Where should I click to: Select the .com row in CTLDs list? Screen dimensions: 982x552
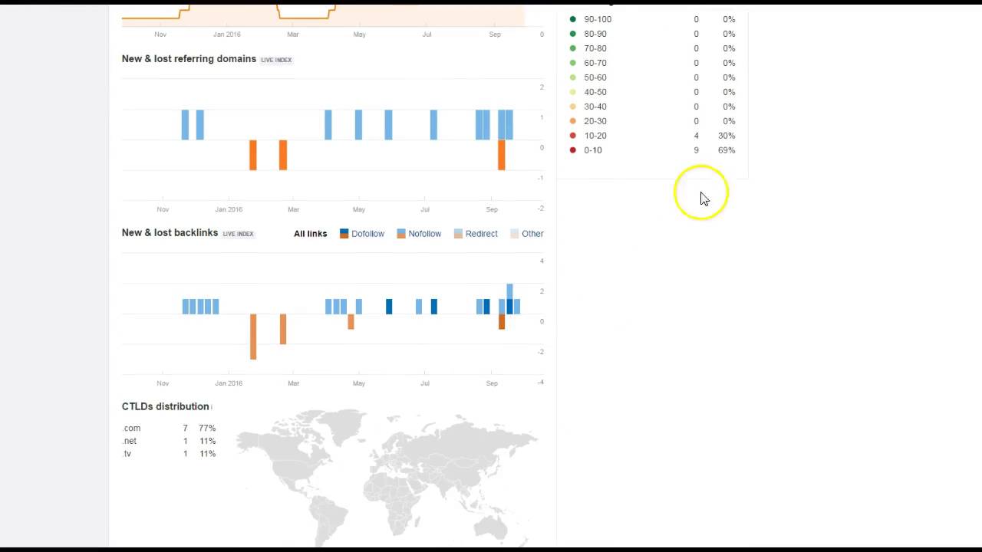(169, 428)
